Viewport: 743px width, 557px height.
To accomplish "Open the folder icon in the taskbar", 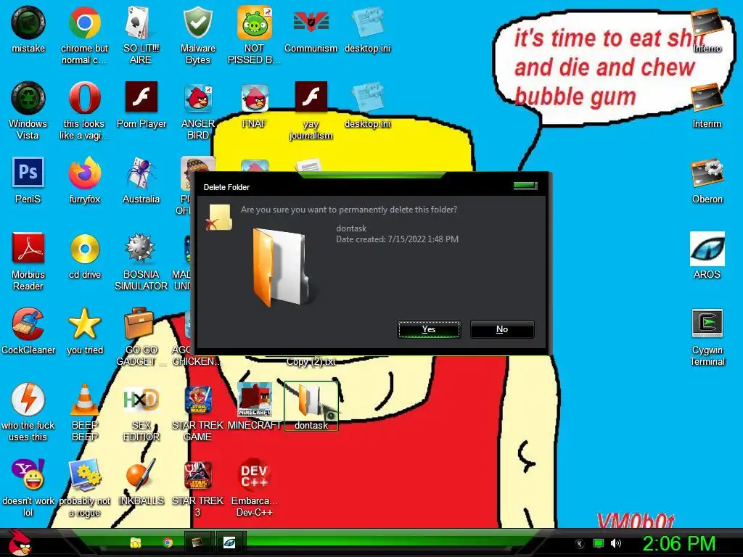I will 136,542.
